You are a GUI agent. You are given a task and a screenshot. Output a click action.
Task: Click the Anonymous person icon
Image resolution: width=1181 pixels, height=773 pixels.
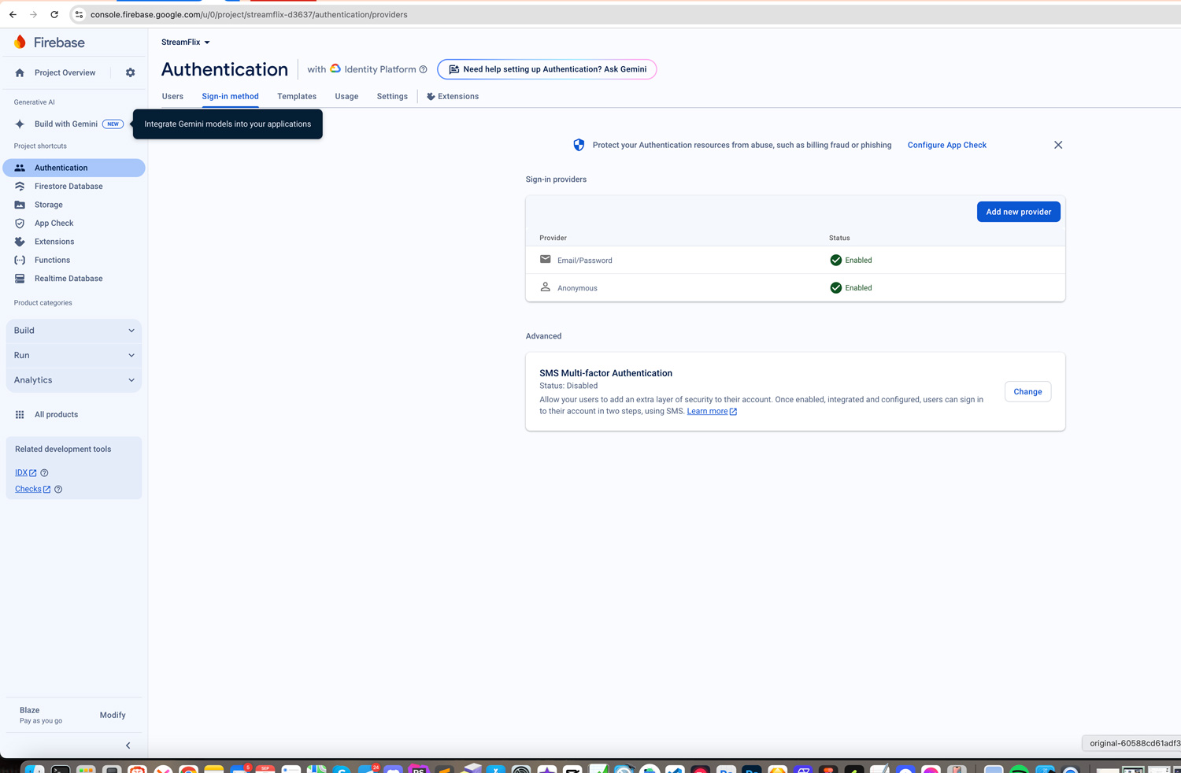(x=545, y=287)
